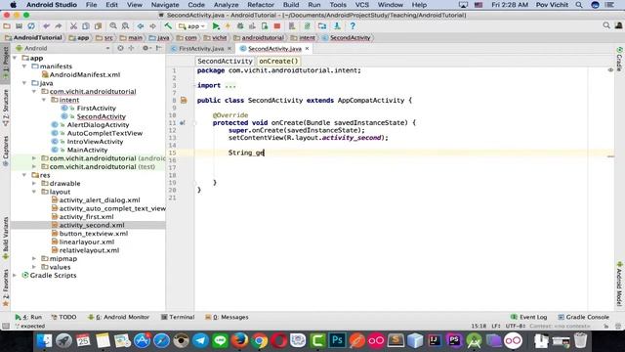Open the VCS menu
Screen dimensions: 625x352
[361, 5]
